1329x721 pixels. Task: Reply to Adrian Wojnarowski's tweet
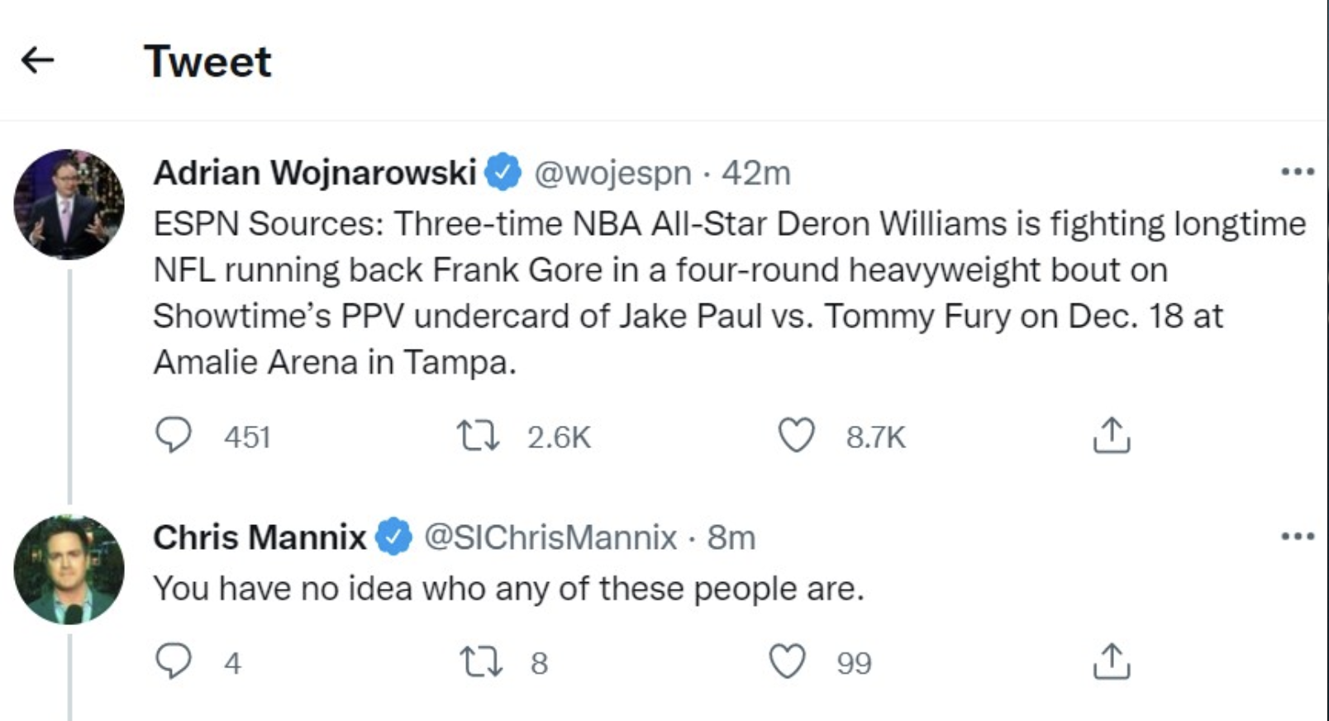coord(174,435)
